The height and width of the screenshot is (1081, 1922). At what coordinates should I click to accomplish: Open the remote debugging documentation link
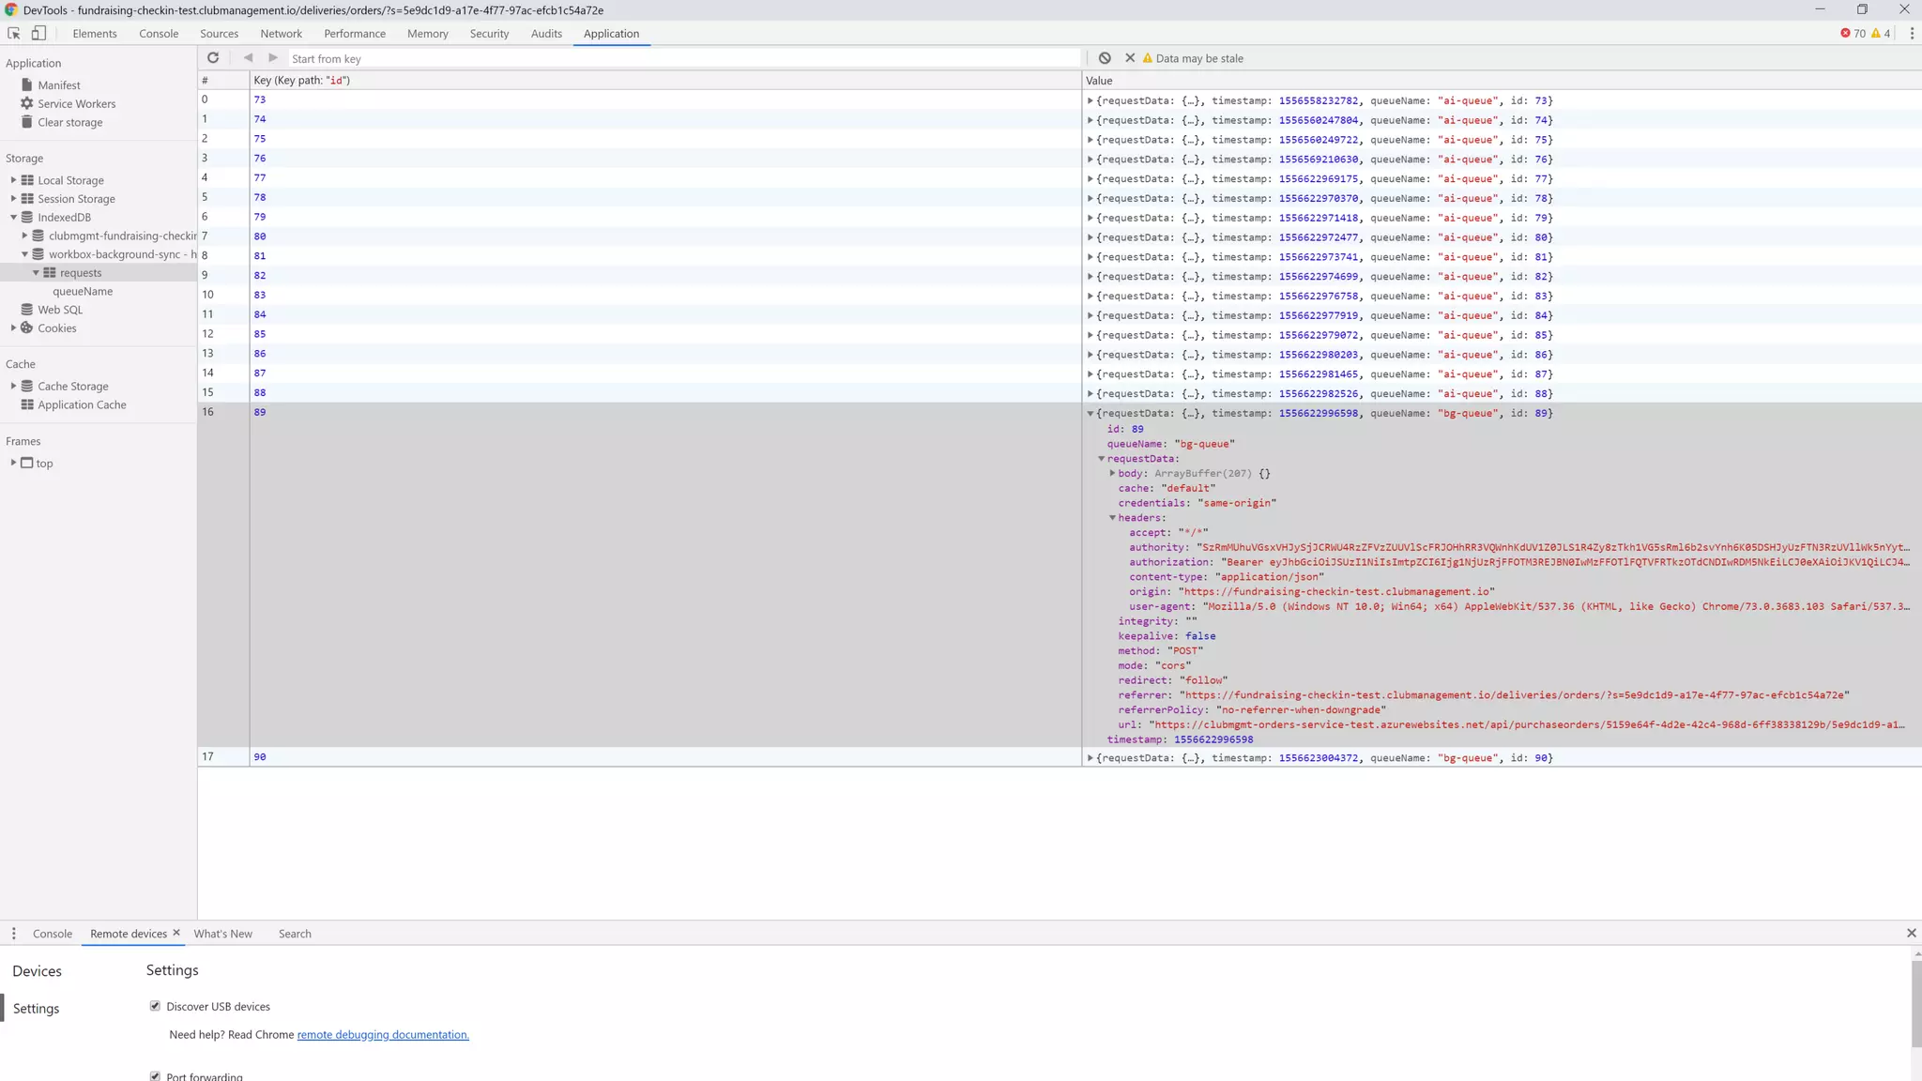pyautogui.click(x=383, y=1035)
